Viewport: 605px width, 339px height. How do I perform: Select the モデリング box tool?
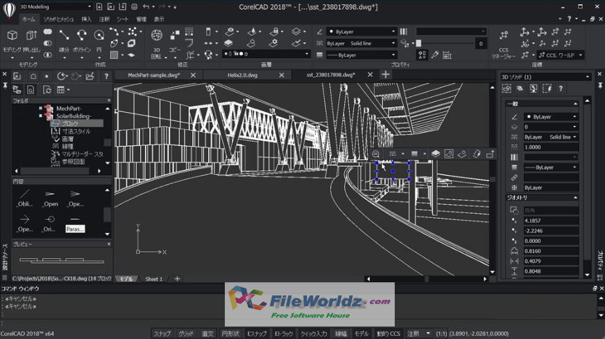[12, 40]
